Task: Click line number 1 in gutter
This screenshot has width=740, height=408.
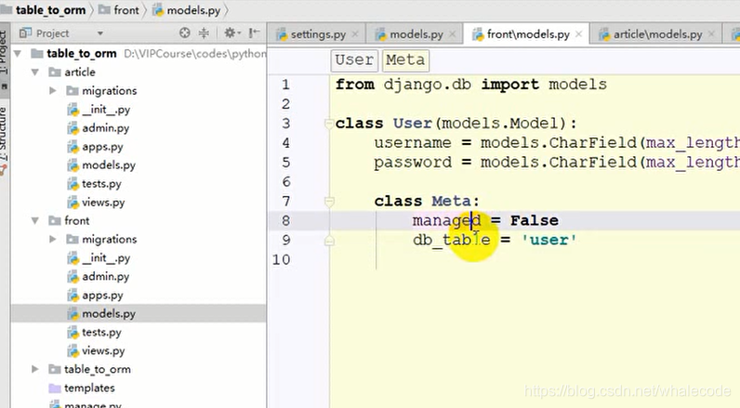Action: coord(285,85)
